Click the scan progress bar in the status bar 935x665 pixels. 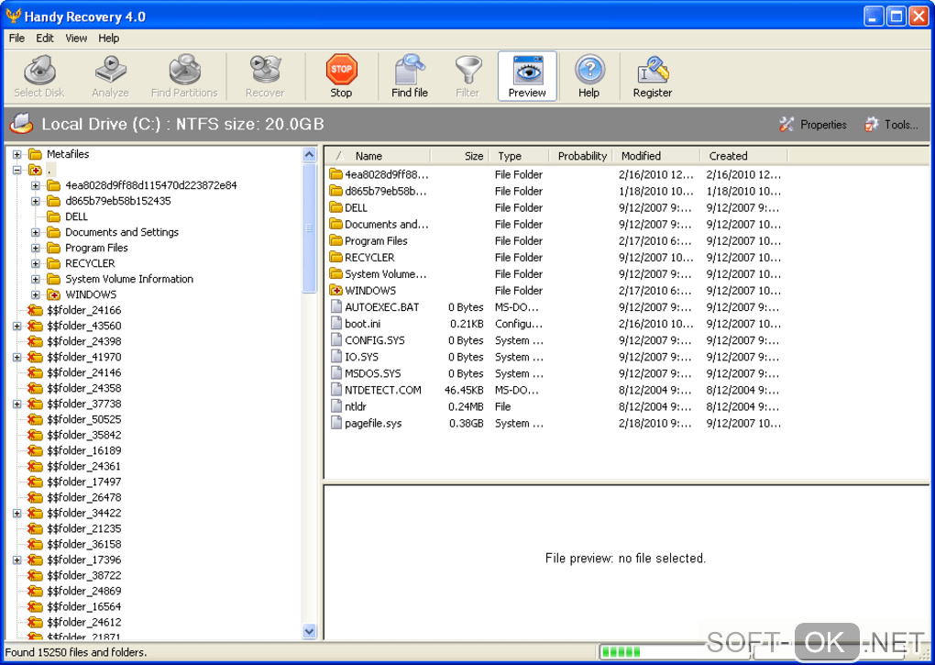coord(675,652)
